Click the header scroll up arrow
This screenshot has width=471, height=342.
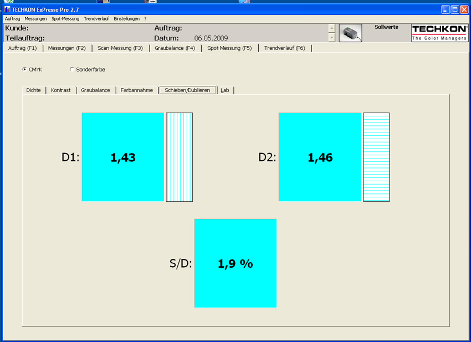[331, 28]
